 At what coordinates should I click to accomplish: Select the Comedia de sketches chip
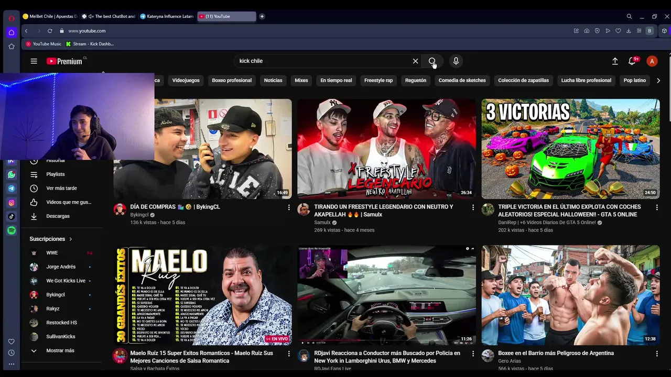[x=462, y=81]
